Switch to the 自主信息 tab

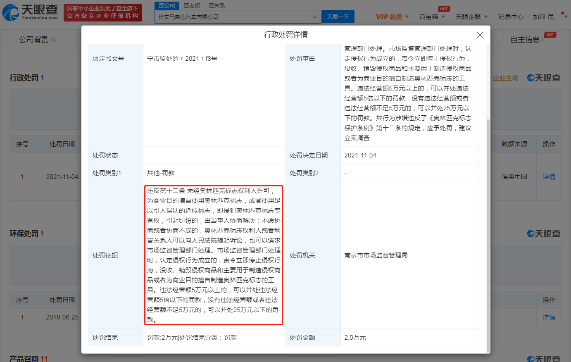point(527,40)
